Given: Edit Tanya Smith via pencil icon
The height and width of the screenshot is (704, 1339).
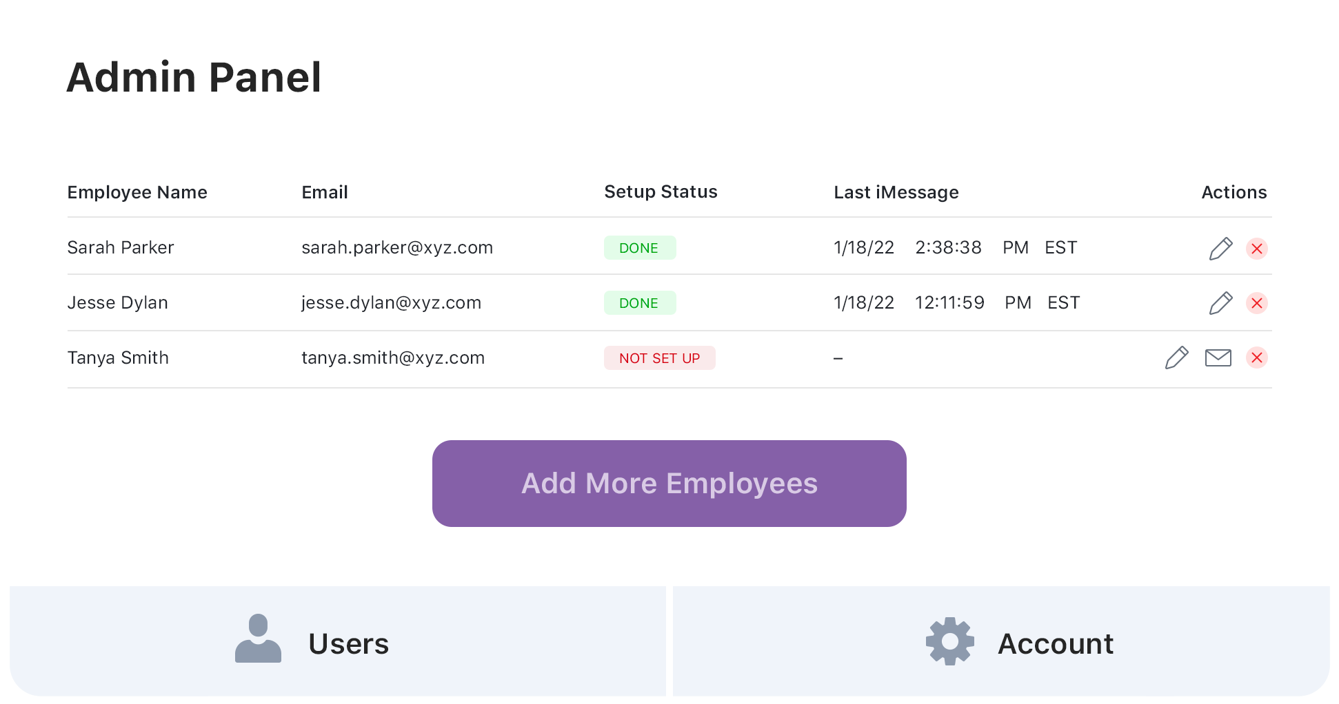Looking at the screenshot, I should pyautogui.click(x=1176, y=358).
